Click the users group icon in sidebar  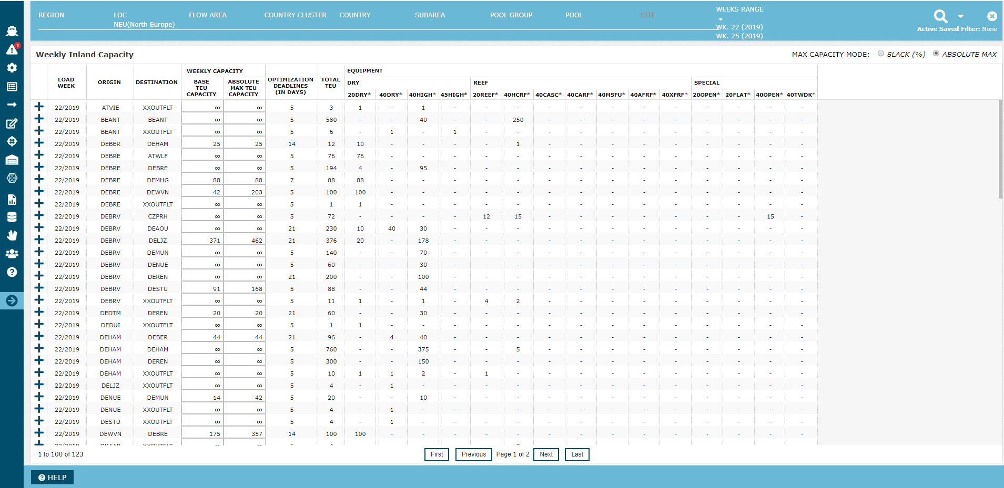tap(12, 254)
